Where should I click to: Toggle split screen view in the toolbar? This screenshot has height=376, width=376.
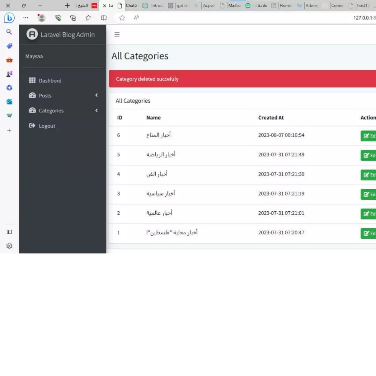tap(104, 18)
